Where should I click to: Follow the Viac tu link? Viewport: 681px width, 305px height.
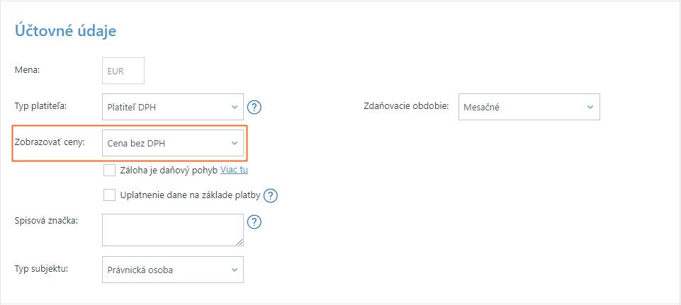(x=234, y=170)
